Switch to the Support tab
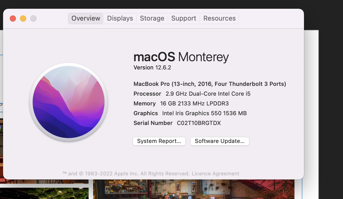Screen dimensions: 343x199 click(x=184, y=19)
